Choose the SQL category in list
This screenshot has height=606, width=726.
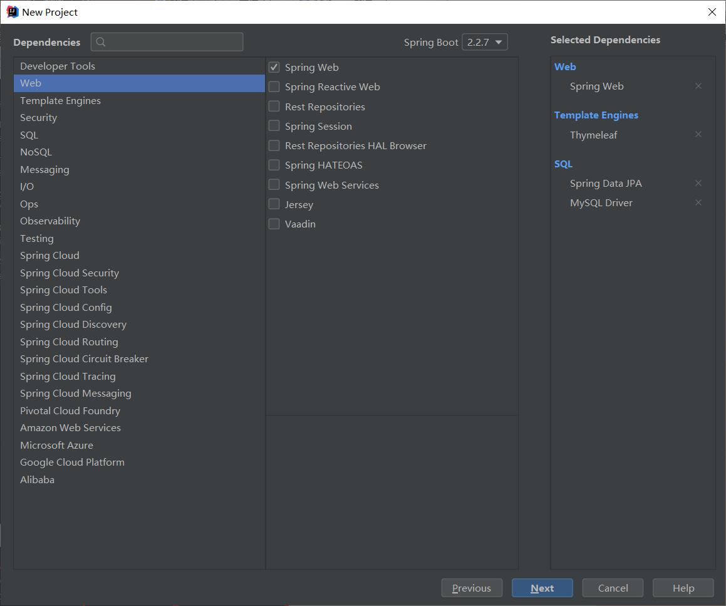pos(139,135)
